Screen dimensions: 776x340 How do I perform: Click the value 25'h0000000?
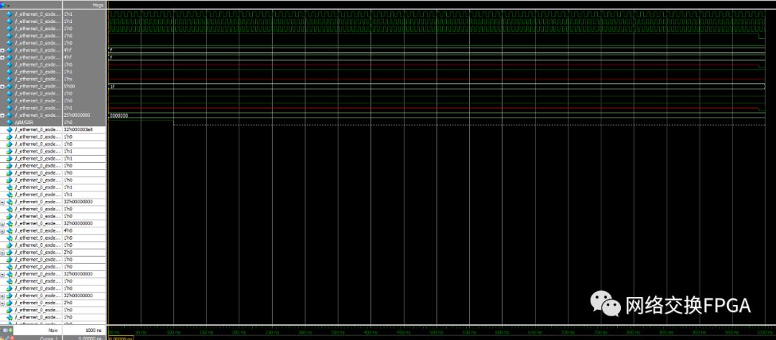(x=77, y=115)
